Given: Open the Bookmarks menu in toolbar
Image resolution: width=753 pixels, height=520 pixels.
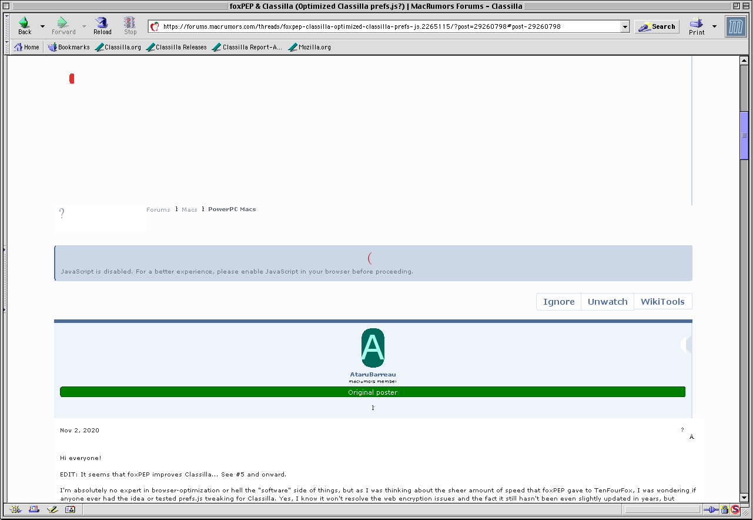Looking at the screenshot, I should pos(69,47).
